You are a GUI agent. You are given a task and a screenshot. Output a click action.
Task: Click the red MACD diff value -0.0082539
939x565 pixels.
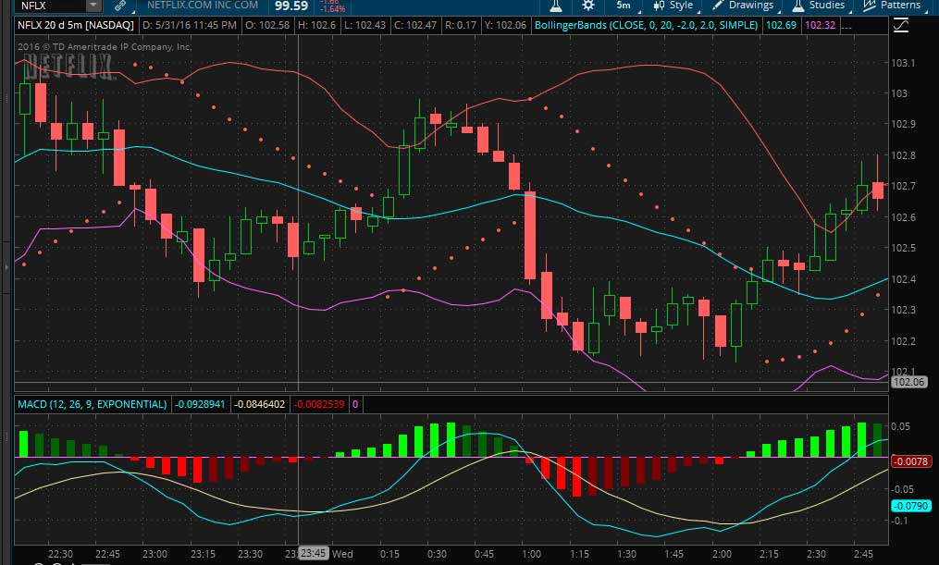pyautogui.click(x=319, y=404)
